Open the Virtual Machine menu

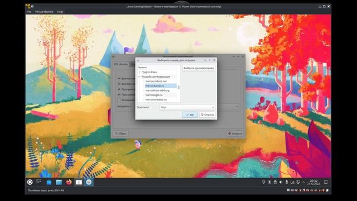point(44,12)
